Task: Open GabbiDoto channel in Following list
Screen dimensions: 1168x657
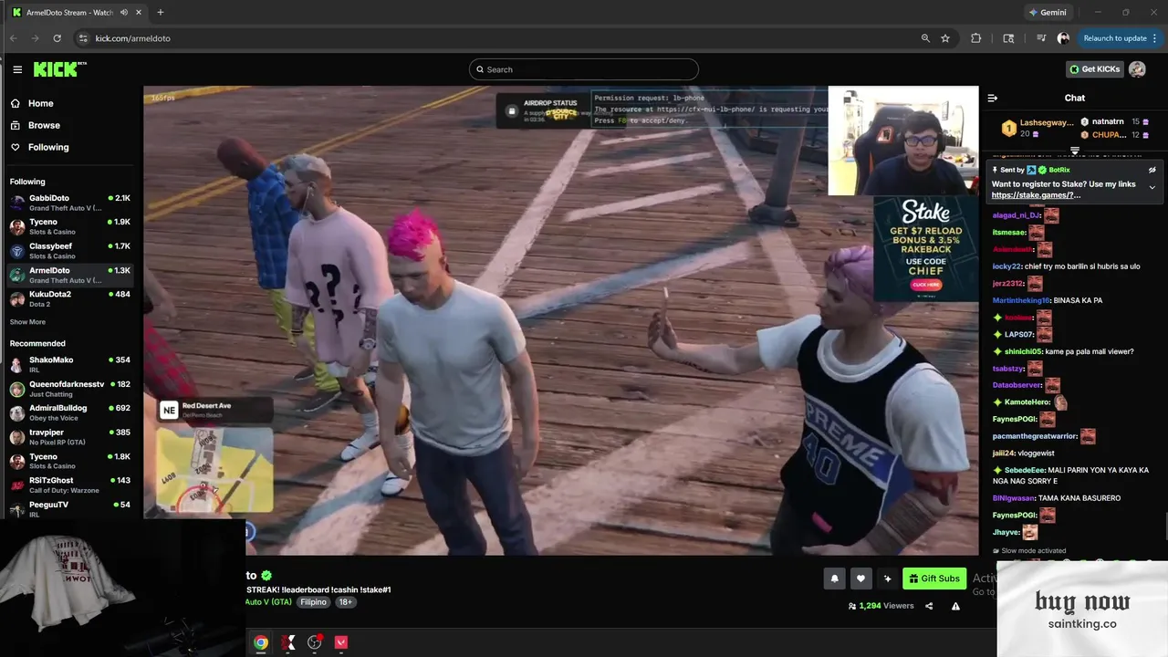Action: 70,203
